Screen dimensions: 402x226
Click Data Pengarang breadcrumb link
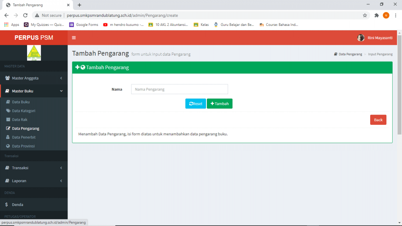pyautogui.click(x=348, y=54)
